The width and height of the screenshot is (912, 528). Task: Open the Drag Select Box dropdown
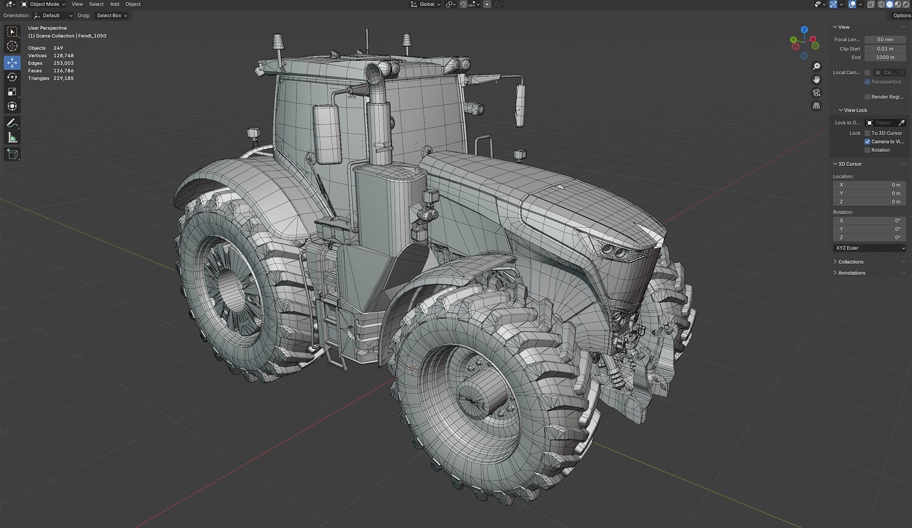click(111, 15)
